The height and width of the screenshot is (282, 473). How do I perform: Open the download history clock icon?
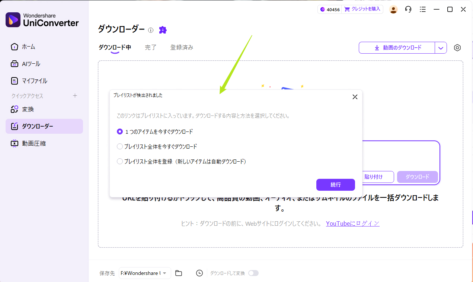click(x=199, y=273)
